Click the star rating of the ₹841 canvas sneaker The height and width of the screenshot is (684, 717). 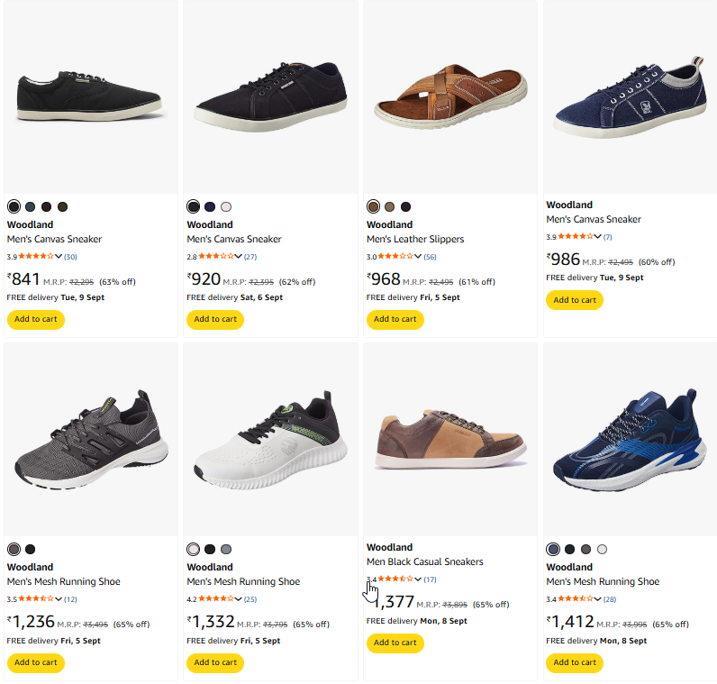[x=35, y=257]
